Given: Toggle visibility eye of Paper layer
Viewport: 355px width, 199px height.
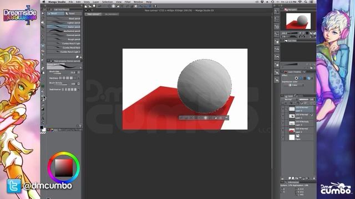Looking at the screenshot, I should point(283,137).
